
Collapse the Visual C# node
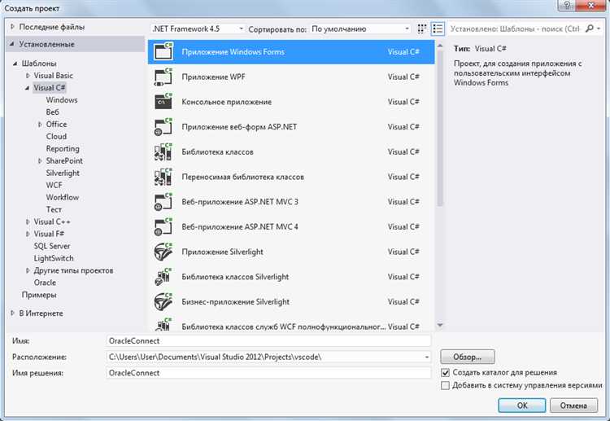click(27, 88)
